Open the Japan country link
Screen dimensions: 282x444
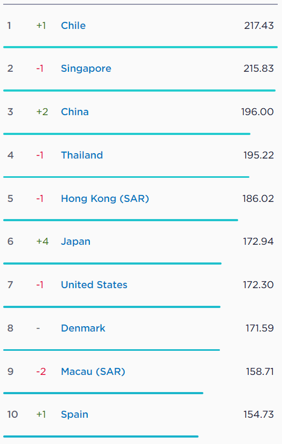75,242
